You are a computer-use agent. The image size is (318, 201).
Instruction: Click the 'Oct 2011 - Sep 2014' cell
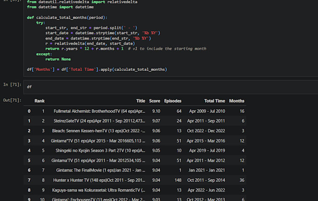click(x=206, y=180)
